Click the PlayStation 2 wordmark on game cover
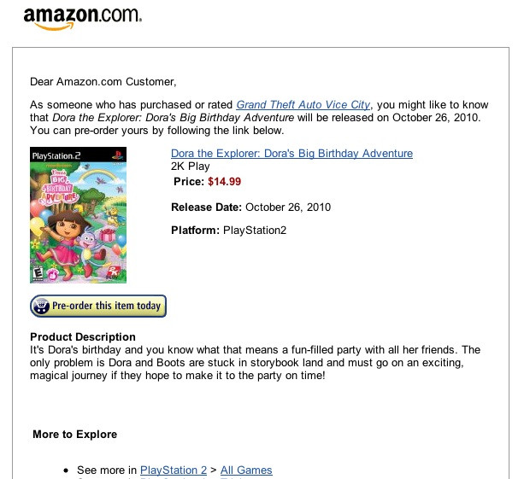This screenshot has width=530, height=479. [56, 155]
